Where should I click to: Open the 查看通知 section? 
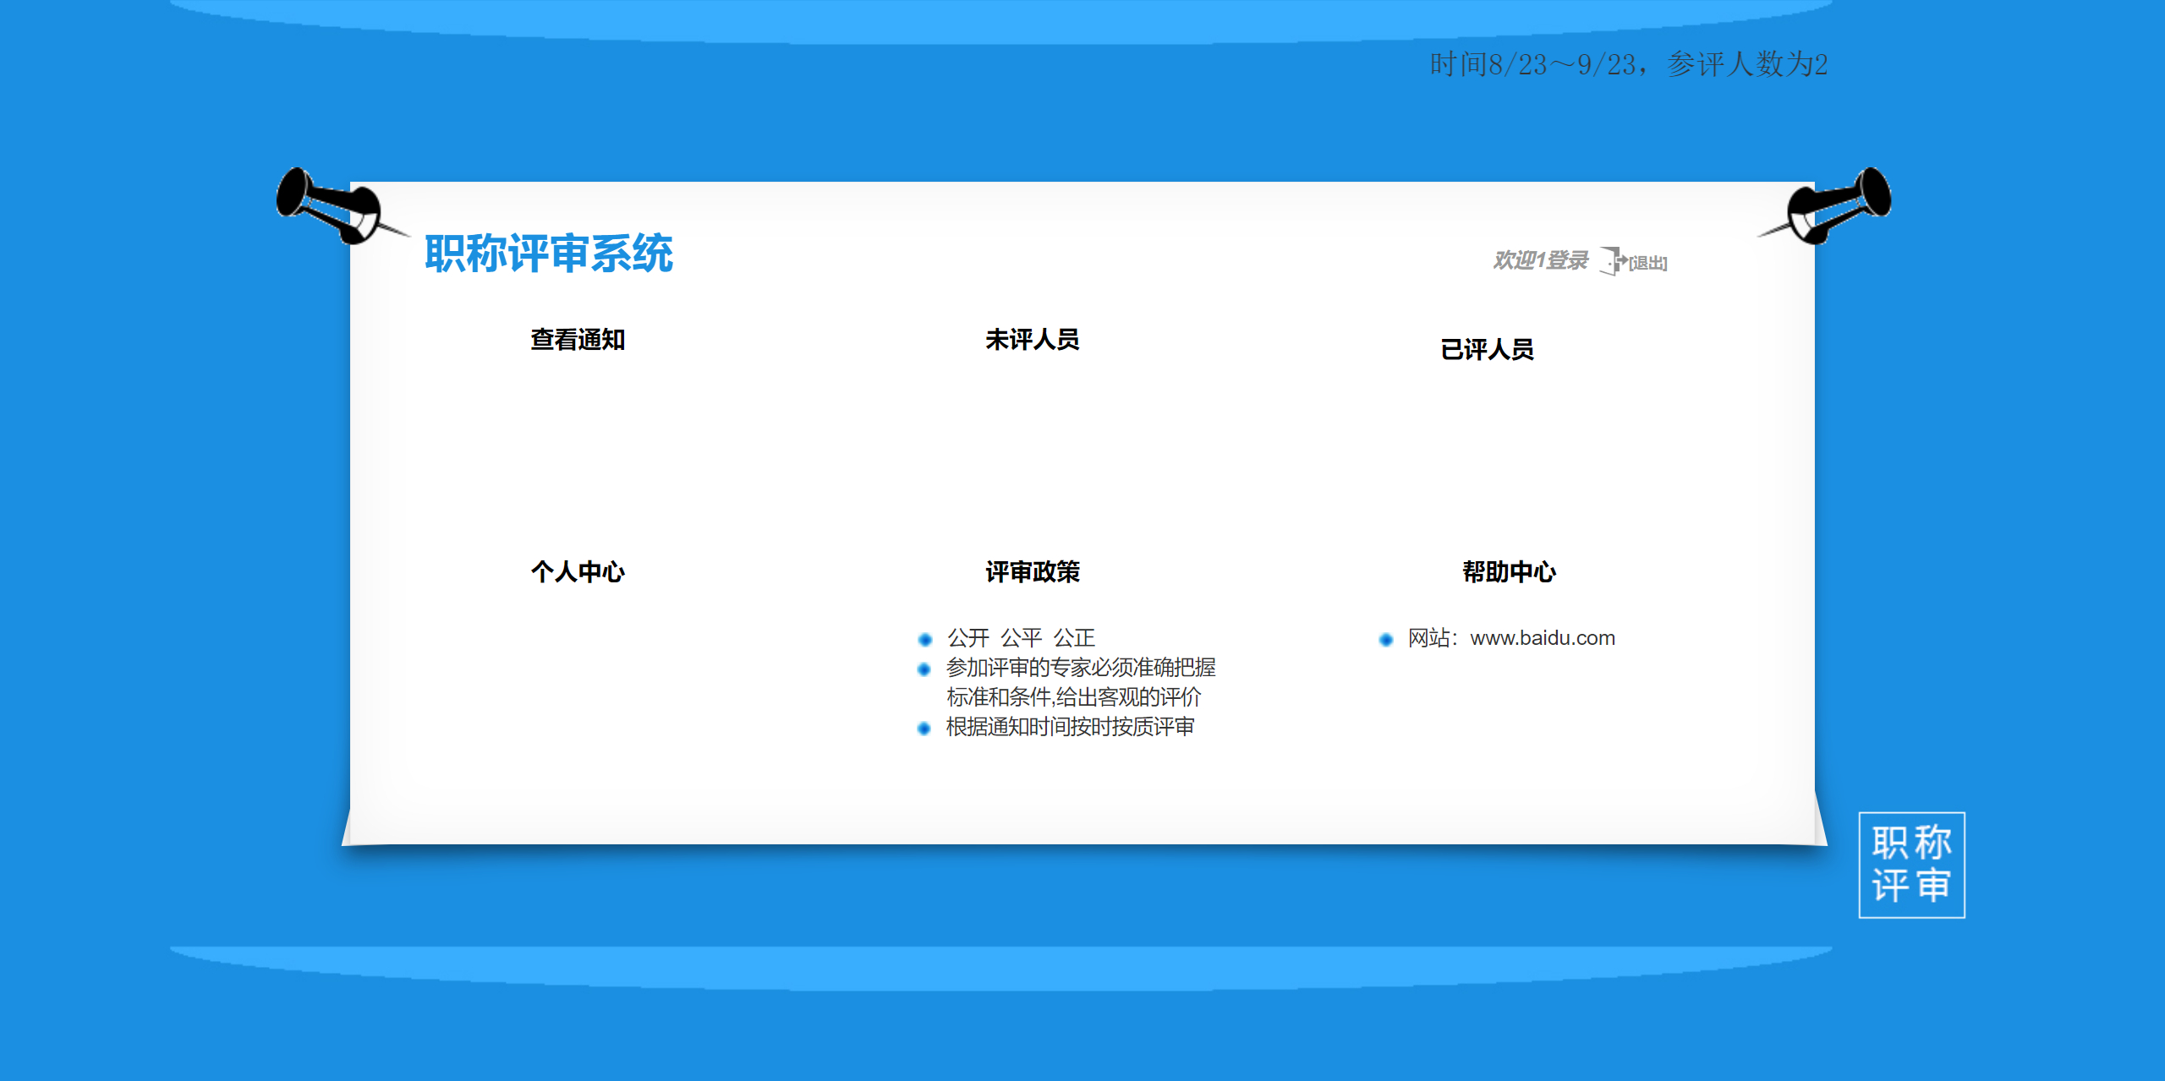[x=578, y=340]
